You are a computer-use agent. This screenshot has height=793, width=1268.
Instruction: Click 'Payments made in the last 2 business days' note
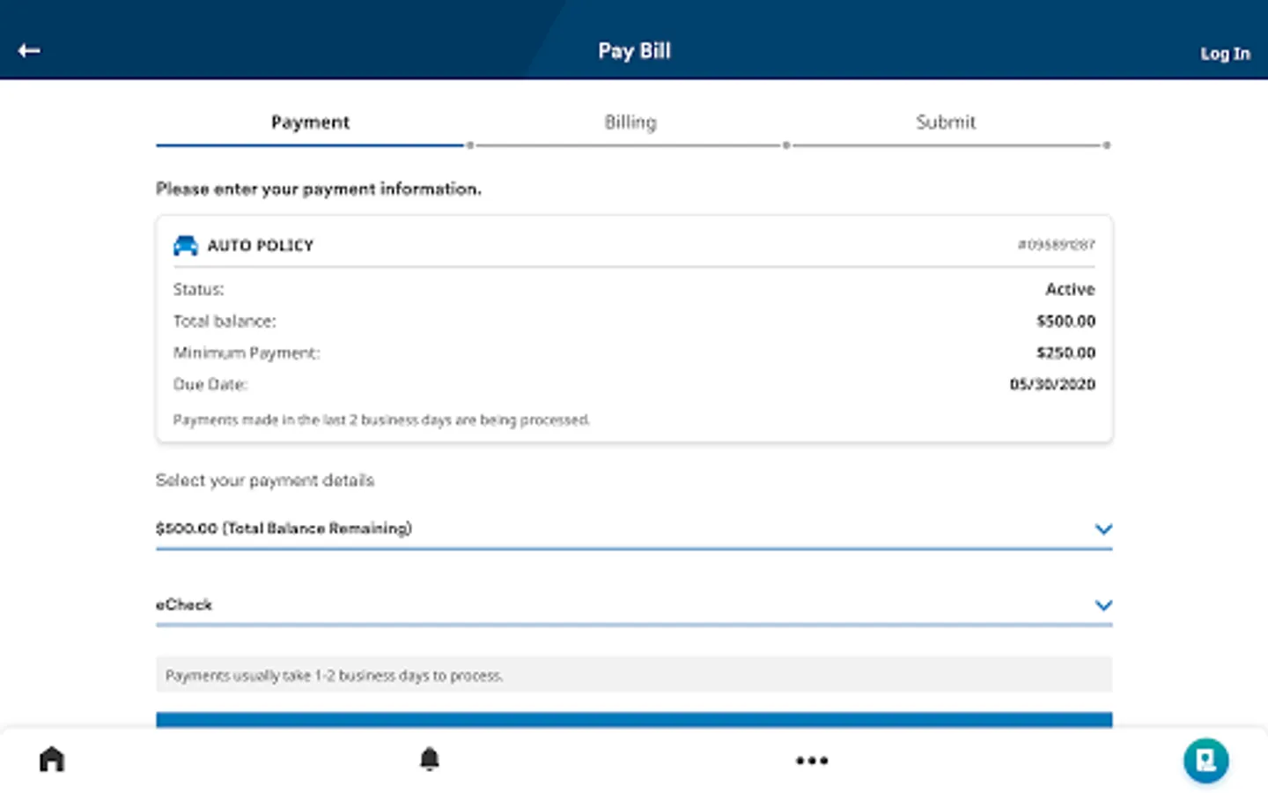[381, 419]
